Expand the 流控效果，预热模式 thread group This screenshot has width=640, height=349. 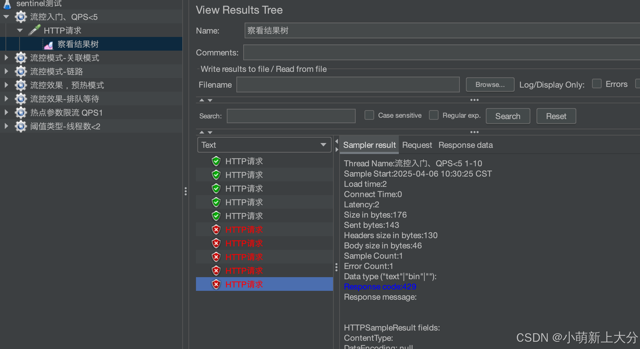pos(6,85)
